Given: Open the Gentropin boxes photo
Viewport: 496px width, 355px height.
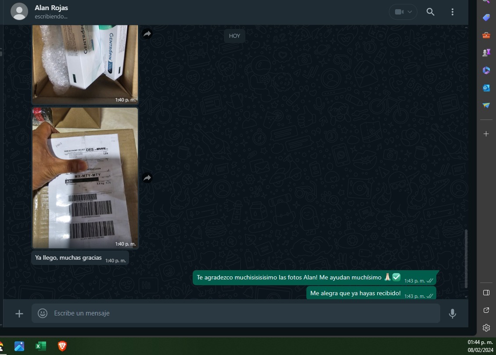Looking at the screenshot, I should point(85,62).
